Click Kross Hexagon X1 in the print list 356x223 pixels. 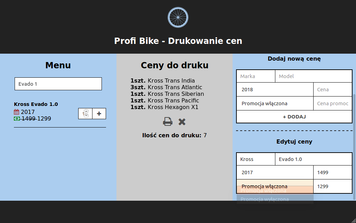[173, 107]
